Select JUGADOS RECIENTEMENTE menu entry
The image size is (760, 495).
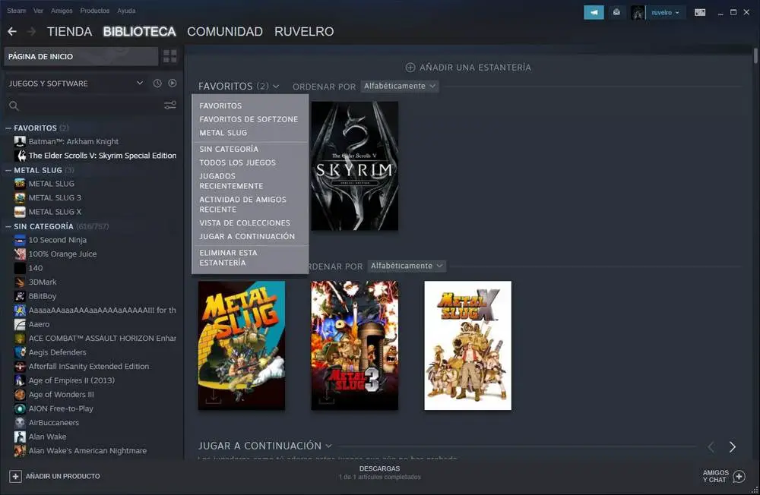(231, 181)
